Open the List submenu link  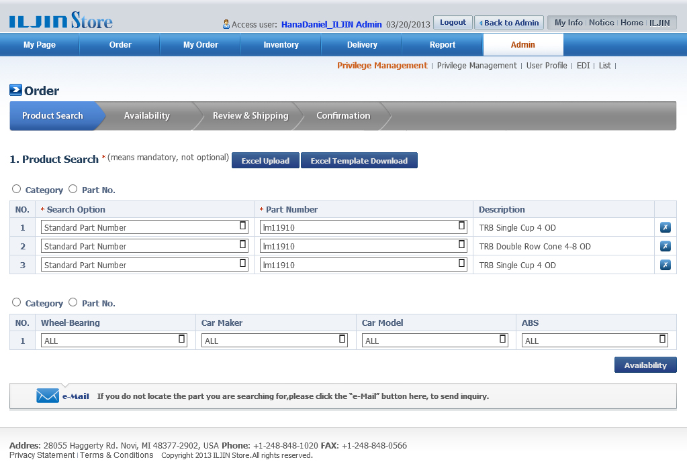604,65
